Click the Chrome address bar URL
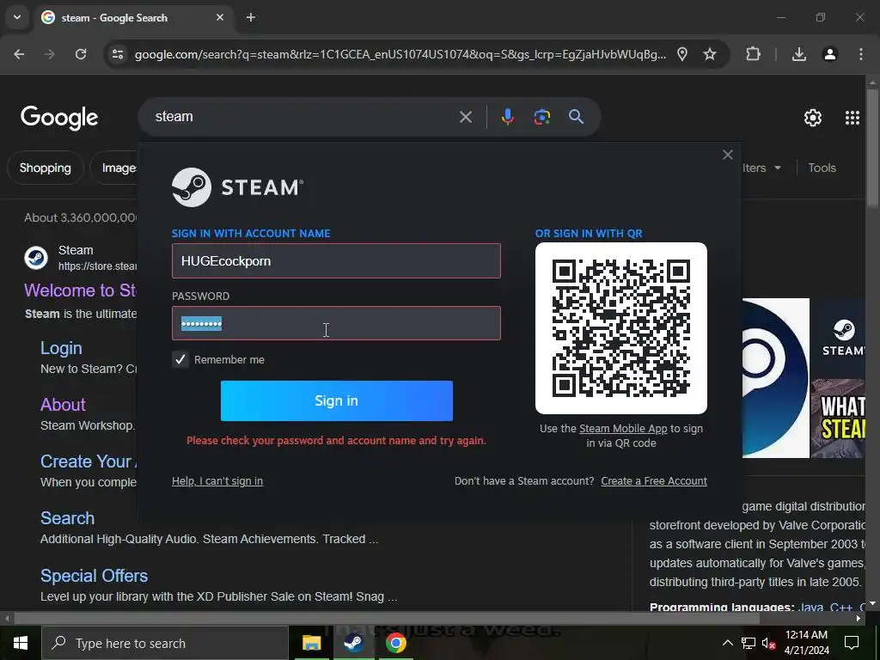The width and height of the screenshot is (880, 660). click(x=400, y=54)
